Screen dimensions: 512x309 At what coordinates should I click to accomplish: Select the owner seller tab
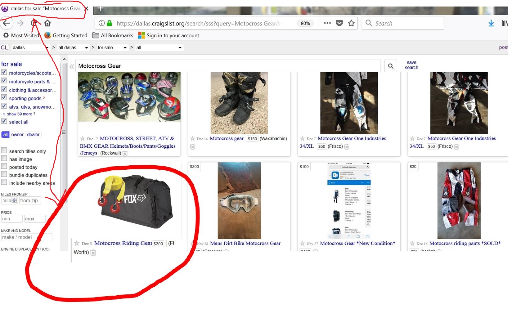[17, 135]
